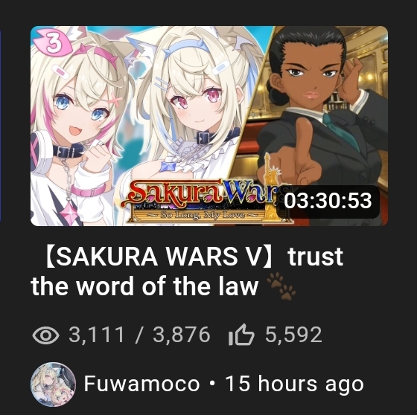This screenshot has width=417, height=415.
Task: Click the 03:30:53 duration badge
Action: [x=328, y=201]
